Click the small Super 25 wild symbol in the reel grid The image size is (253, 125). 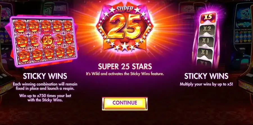[48, 41]
